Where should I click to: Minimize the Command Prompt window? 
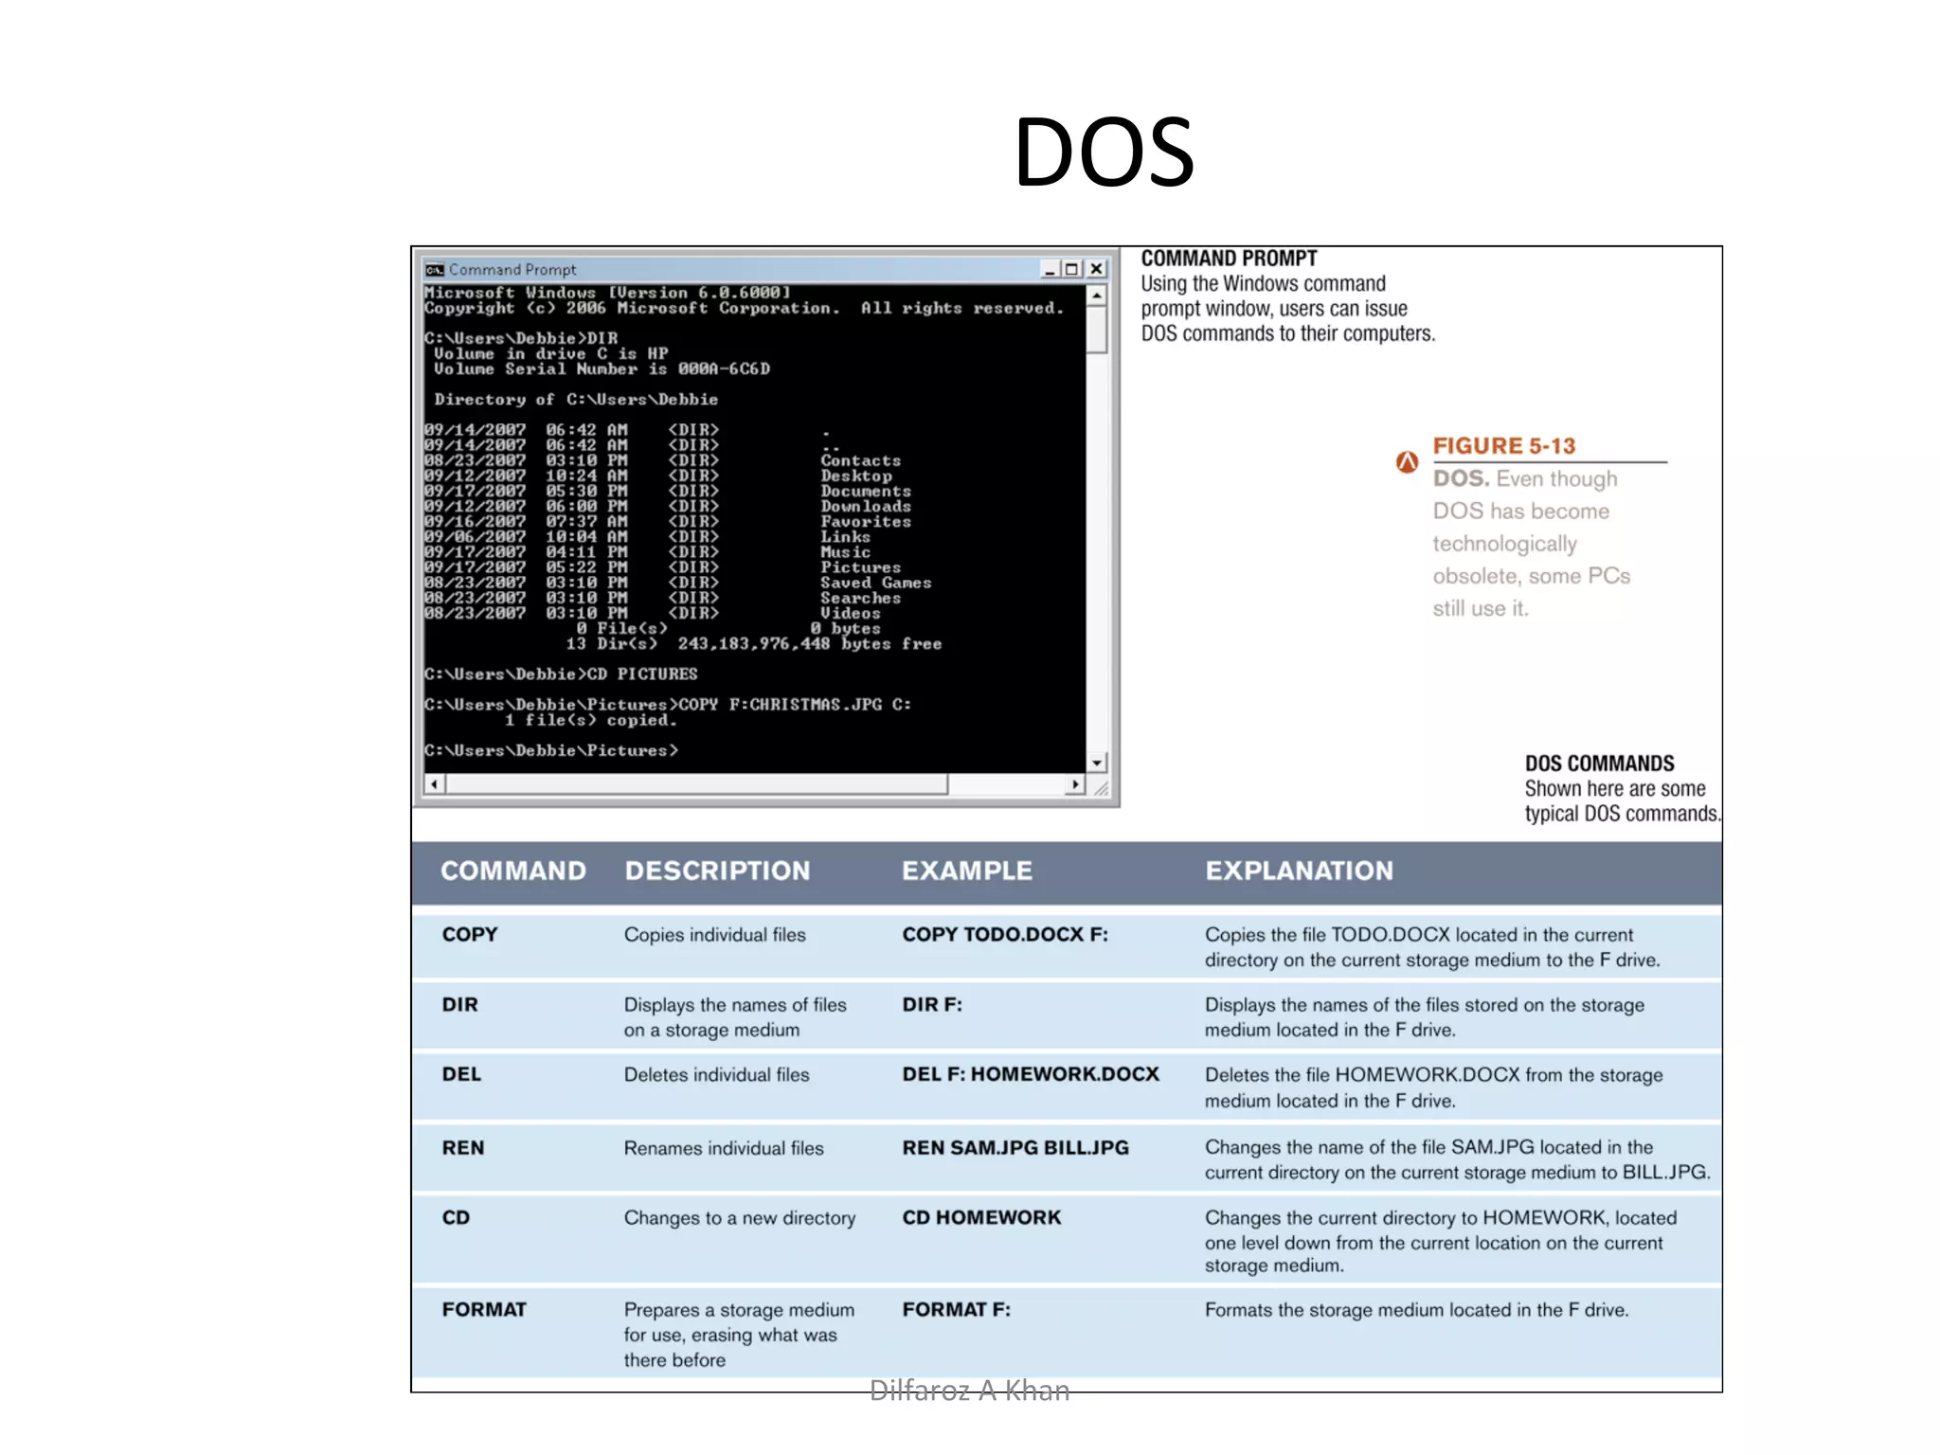1050,270
